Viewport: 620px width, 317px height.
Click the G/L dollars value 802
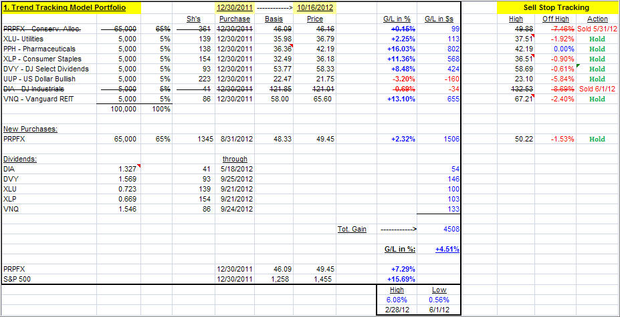[x=453, y=49]
